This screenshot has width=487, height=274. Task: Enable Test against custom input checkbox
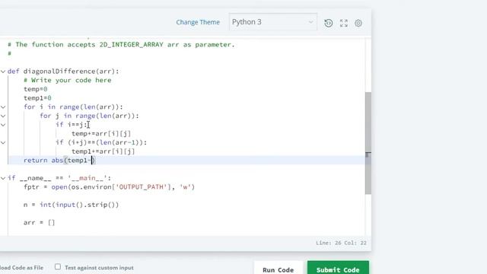tap(58, 266)
